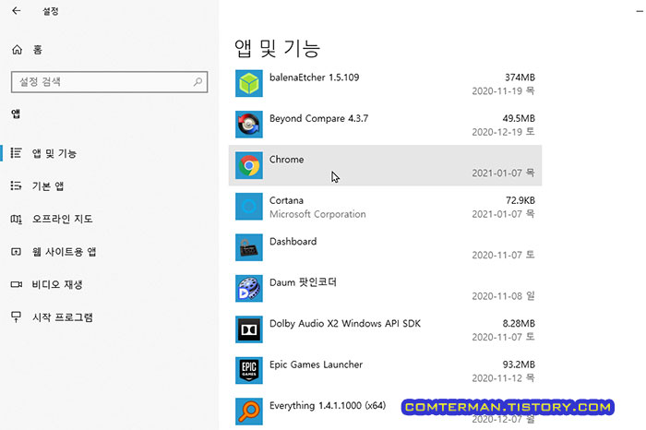Minimize the Settings window

coord(640,11)
